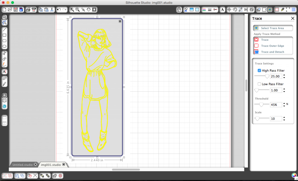
Task: Select the Eraser tool
Action: 4,78
